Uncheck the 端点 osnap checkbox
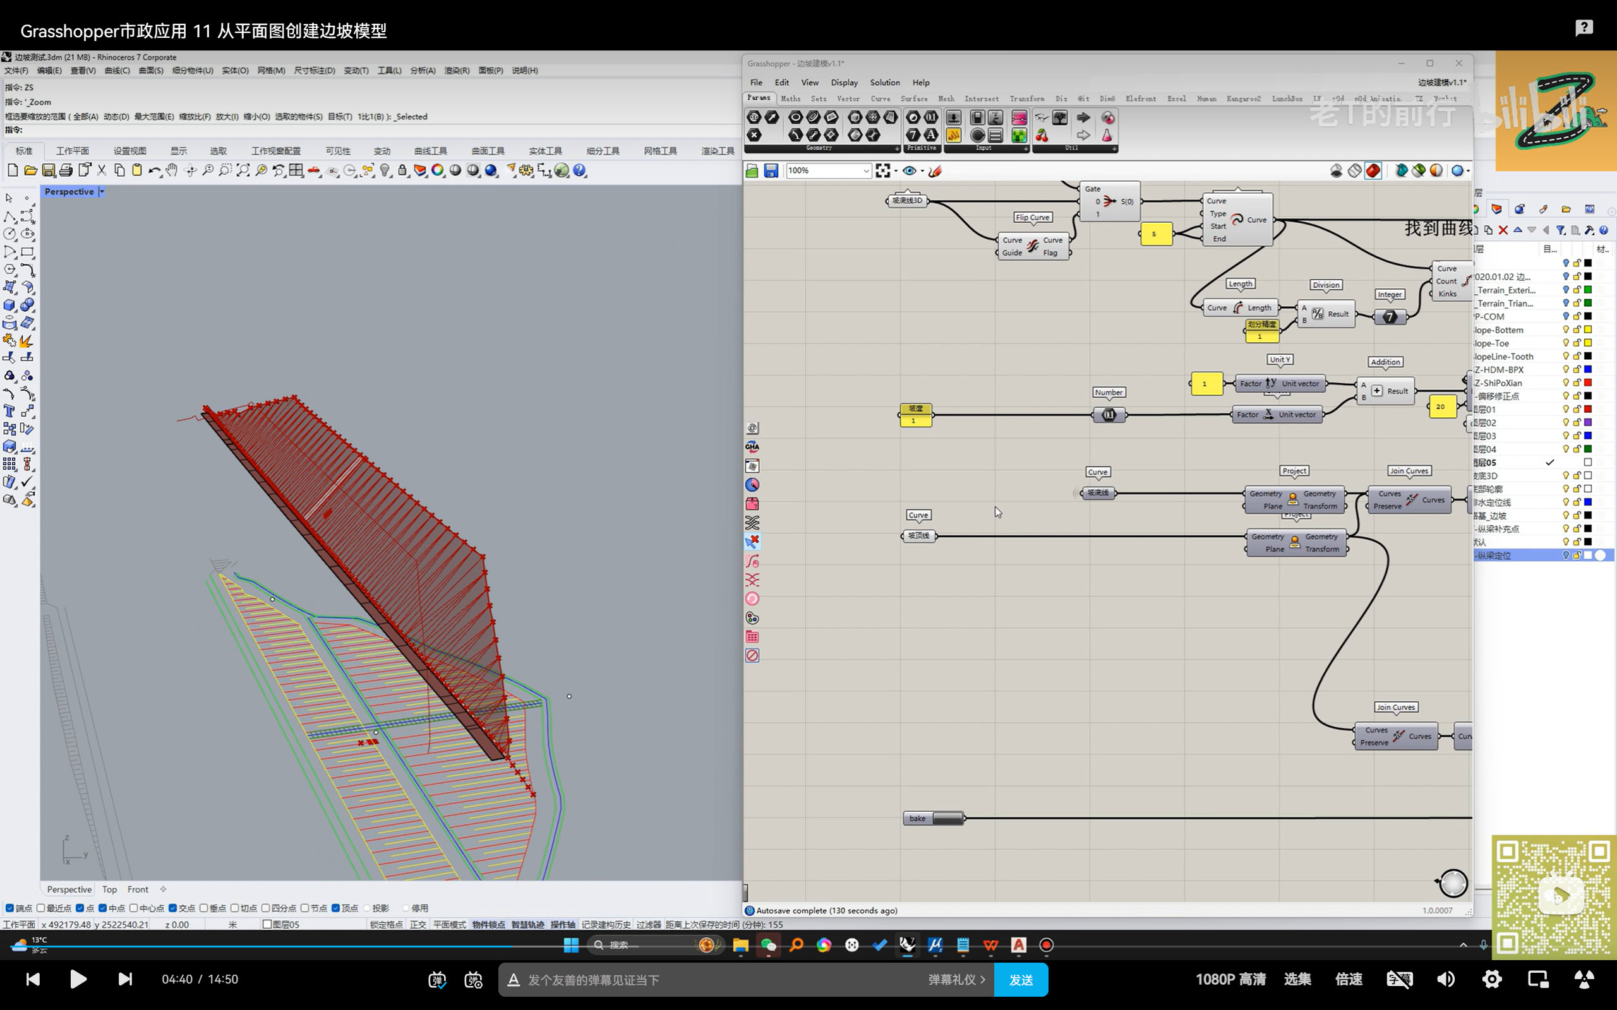 9,908
